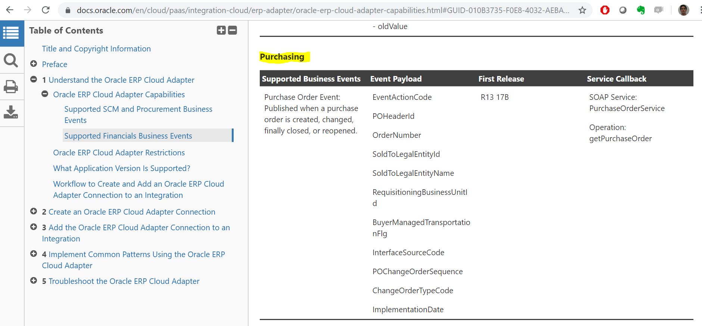This screenshot has height=326, width=702.
Task: Go back to the previous page
Action: [x=10, y=10]
